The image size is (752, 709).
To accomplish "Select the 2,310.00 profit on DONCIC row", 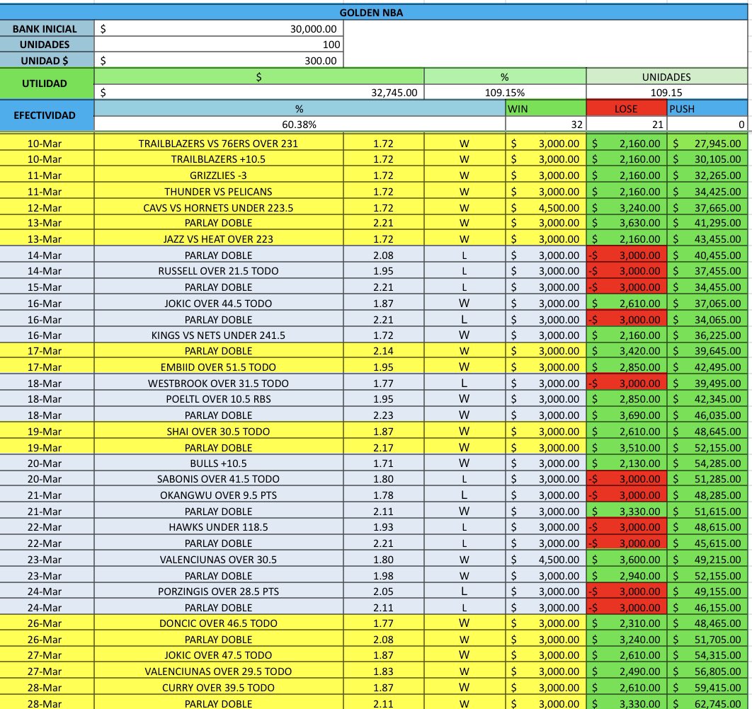I will (626, 623).
